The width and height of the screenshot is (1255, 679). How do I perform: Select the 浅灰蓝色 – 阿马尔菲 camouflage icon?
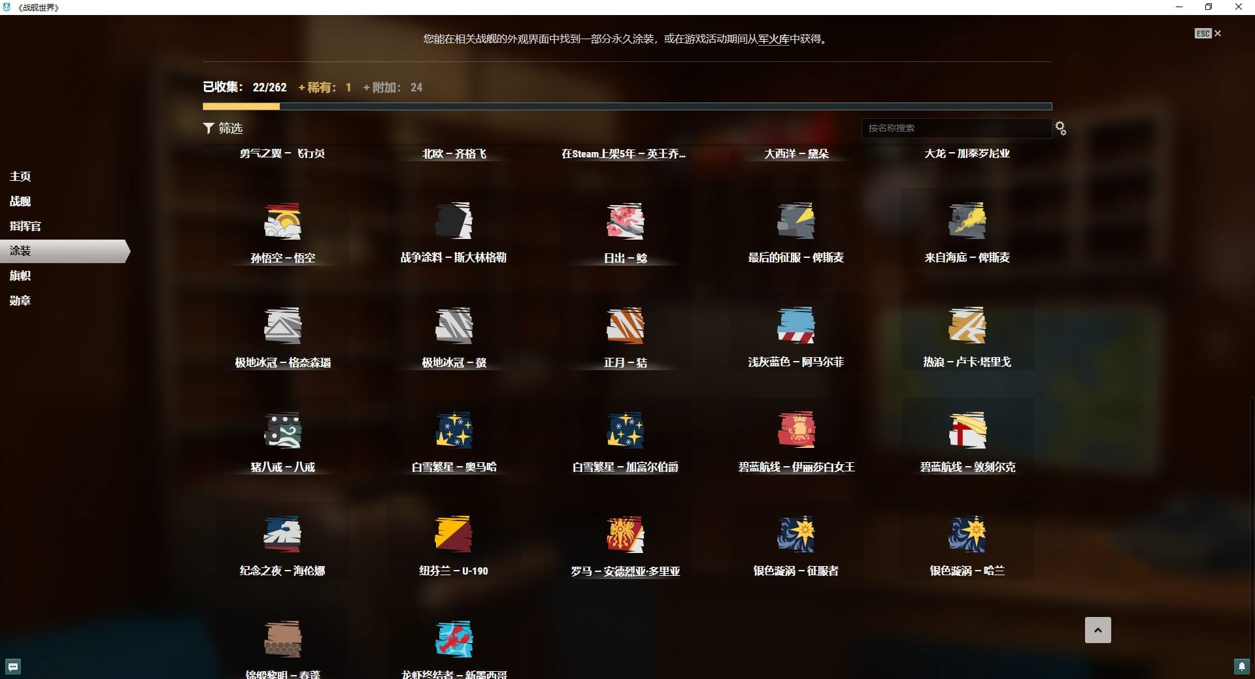pyautogui.click(x=795, y=325)
